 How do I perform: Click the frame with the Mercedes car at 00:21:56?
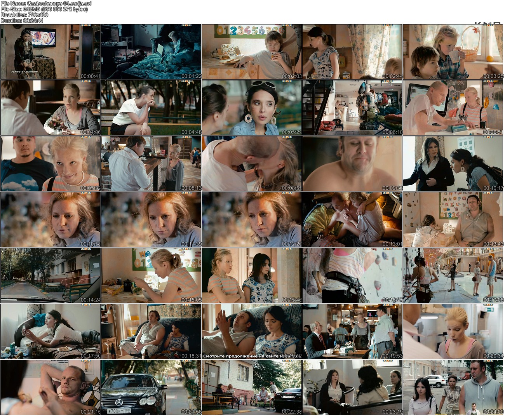click(x=151, y=388)
